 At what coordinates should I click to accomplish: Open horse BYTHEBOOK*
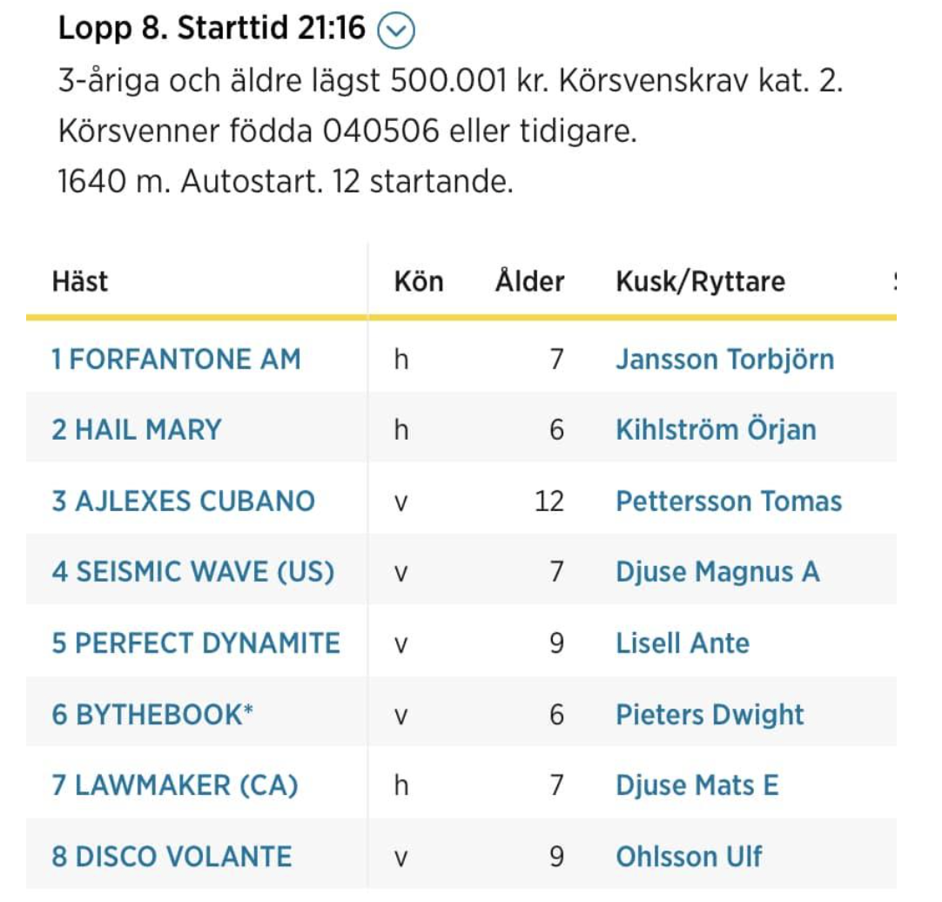(x=152, y=714)
